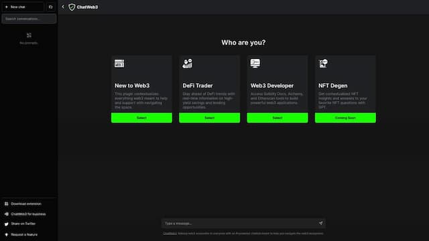This screenshot has width=429, height=241.
Task: Click the DeFi Trader card icon
Action: [188, 64]
